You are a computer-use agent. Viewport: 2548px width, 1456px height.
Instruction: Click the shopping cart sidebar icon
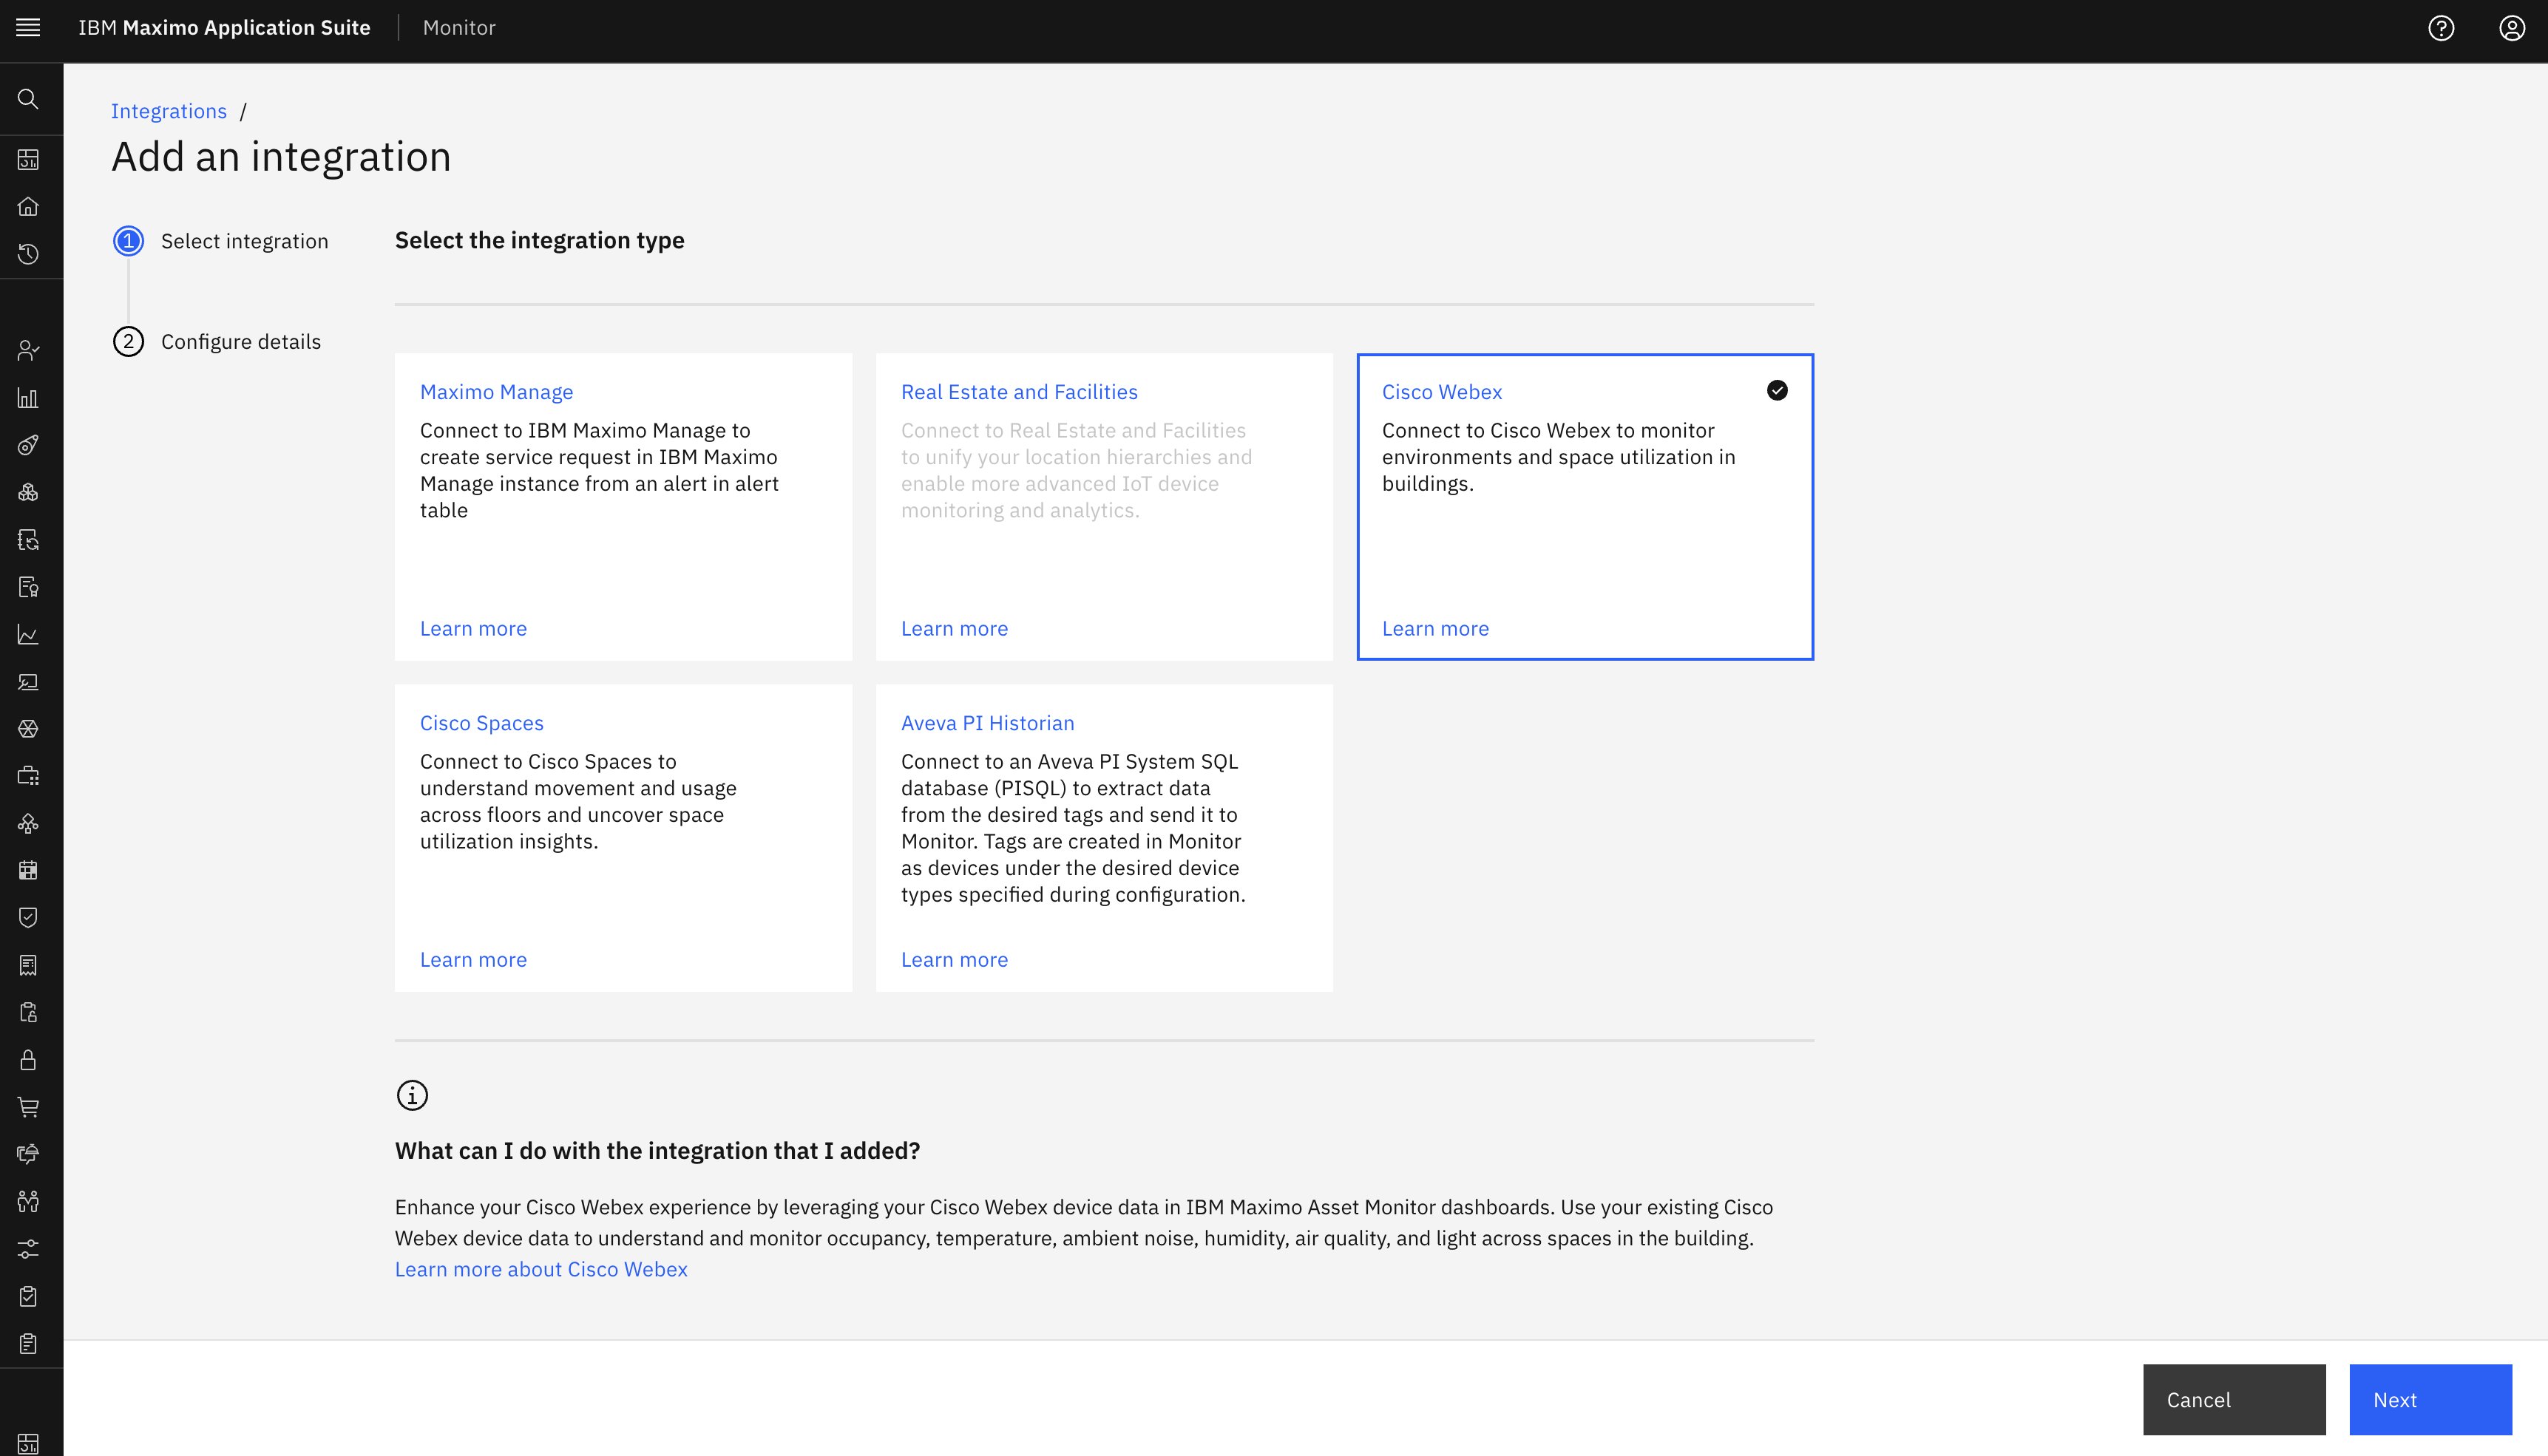pyautogui.click(x=28, y=1107)
